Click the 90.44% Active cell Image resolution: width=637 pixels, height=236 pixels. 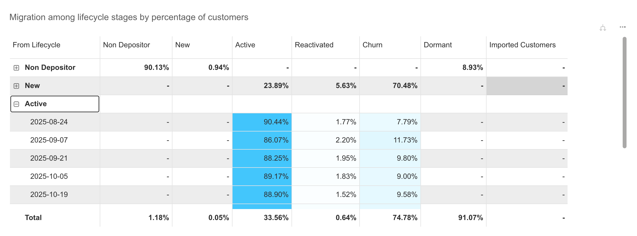(x=262, y=122)
